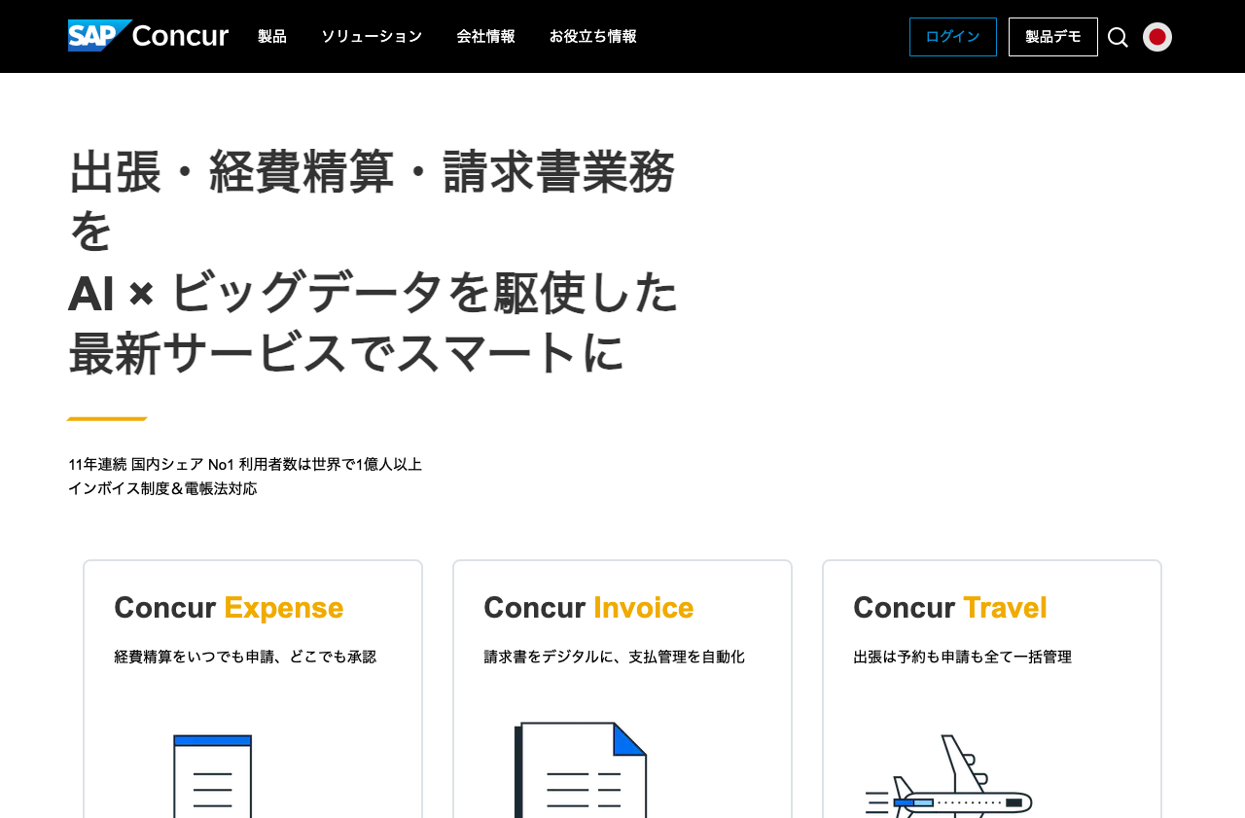Click the インボイス制度＆電帳法対応 text

pyautogui.click(x=162, y=489)
